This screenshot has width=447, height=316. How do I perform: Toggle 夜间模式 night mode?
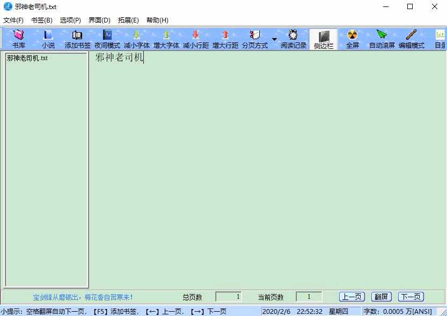click(x=107, y=39)
